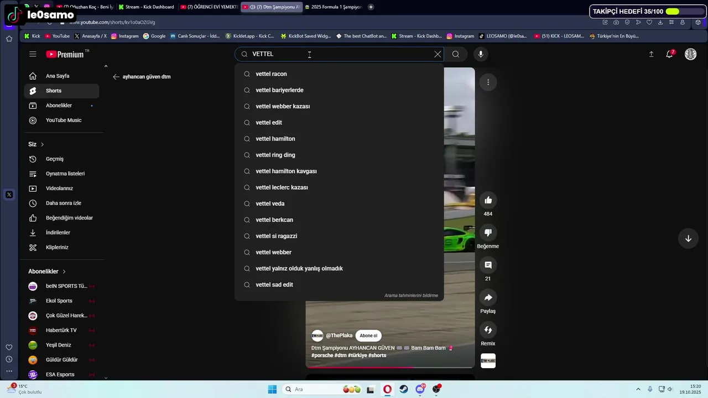Switch to 2025 Formula 1 Şampiyon tab
Viewport: 708px width, 398px height.
[332, 7]
